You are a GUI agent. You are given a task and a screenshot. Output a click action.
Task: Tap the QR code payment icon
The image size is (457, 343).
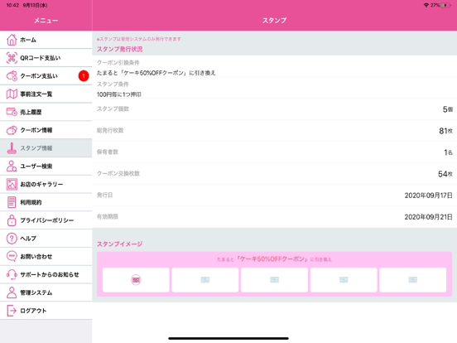(x=12, y=58)
